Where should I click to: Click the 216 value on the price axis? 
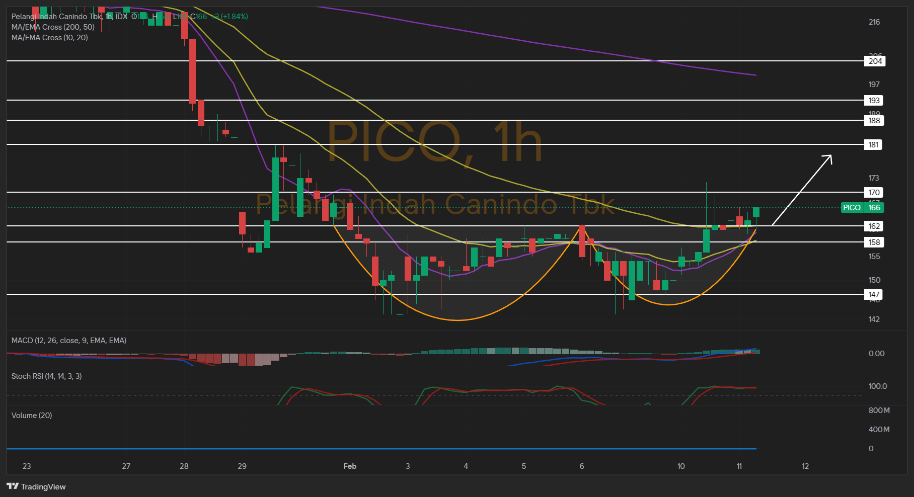tap(874, 22)
